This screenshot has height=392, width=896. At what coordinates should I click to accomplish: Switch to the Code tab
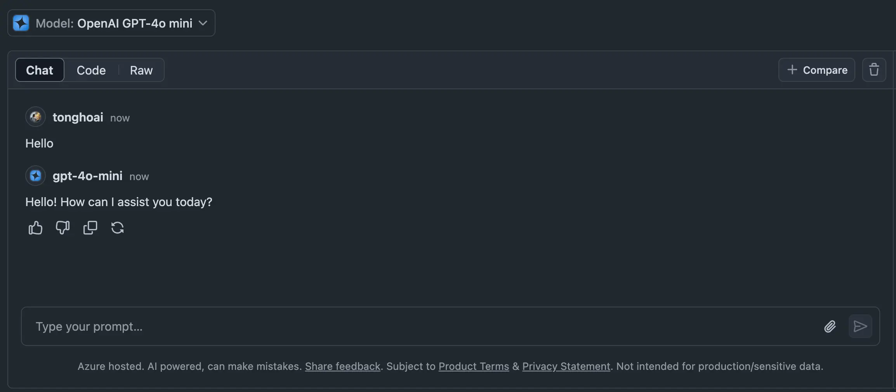click(91, 70)
